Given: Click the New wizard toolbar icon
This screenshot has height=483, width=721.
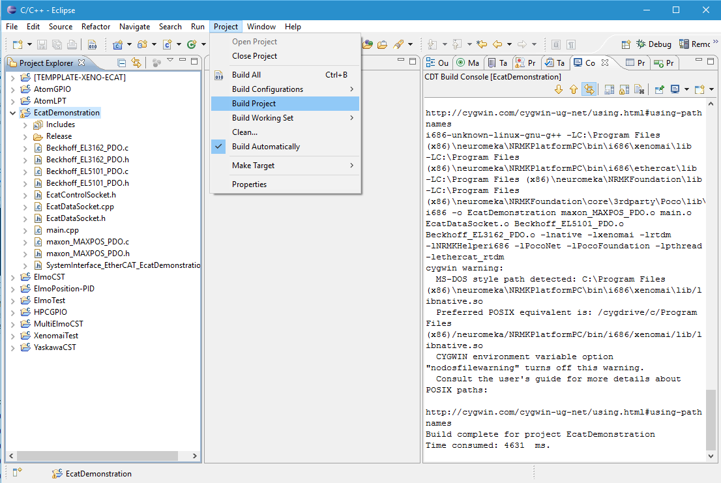Looking at the screenshot, I should [x=18, y=44].
